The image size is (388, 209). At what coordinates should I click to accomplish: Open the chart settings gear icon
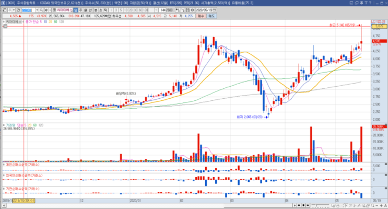coord(192,10)
